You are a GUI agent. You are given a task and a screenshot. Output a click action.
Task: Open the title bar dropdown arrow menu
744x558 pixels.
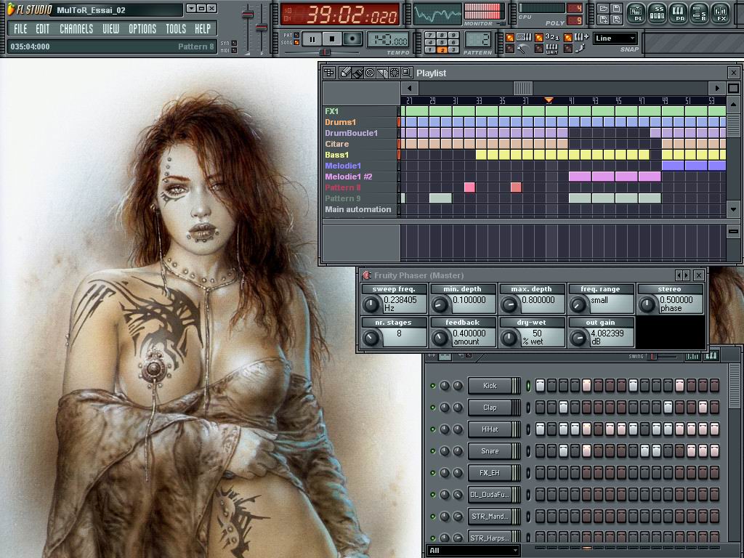(x=191, y=9)
